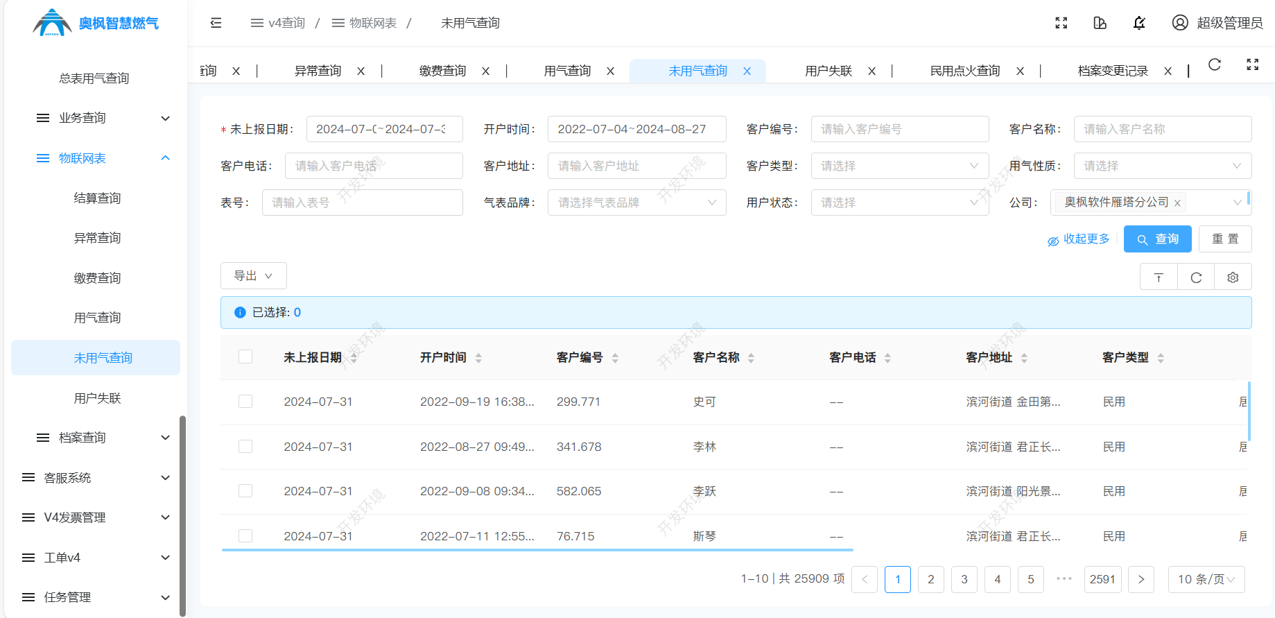Close the 民用点火查询 tab

tap(1020, 71)
